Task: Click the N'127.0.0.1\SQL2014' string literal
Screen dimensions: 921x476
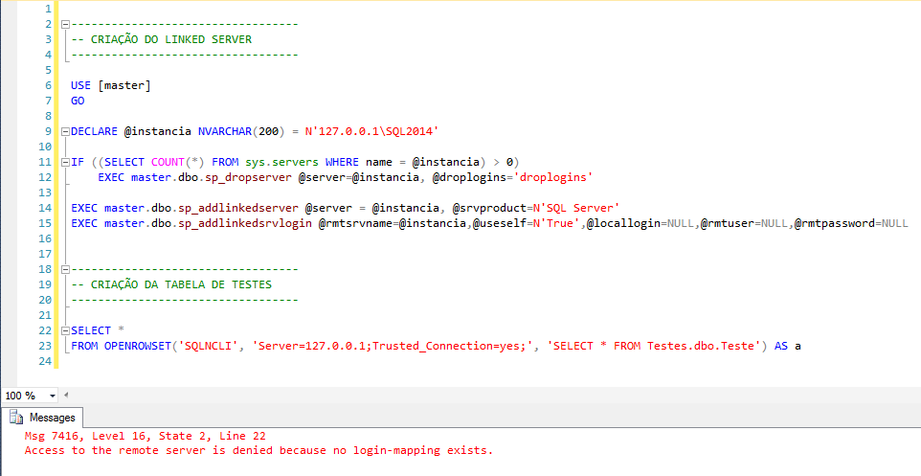Action: click(371, 131)
